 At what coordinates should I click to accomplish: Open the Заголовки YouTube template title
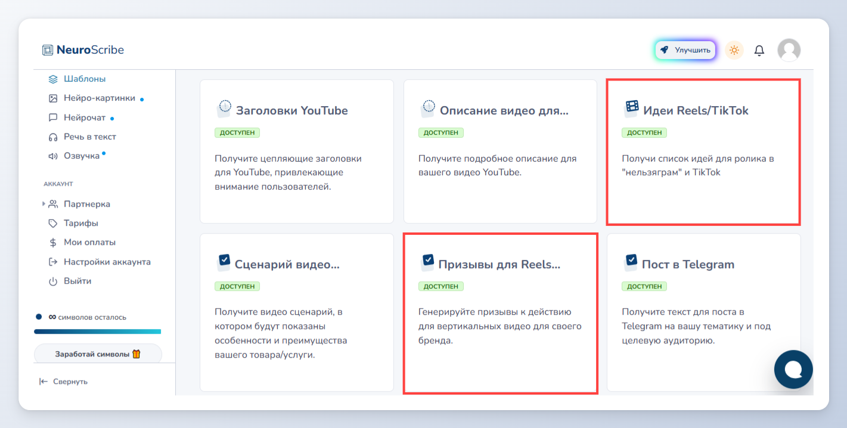point(292,110)
